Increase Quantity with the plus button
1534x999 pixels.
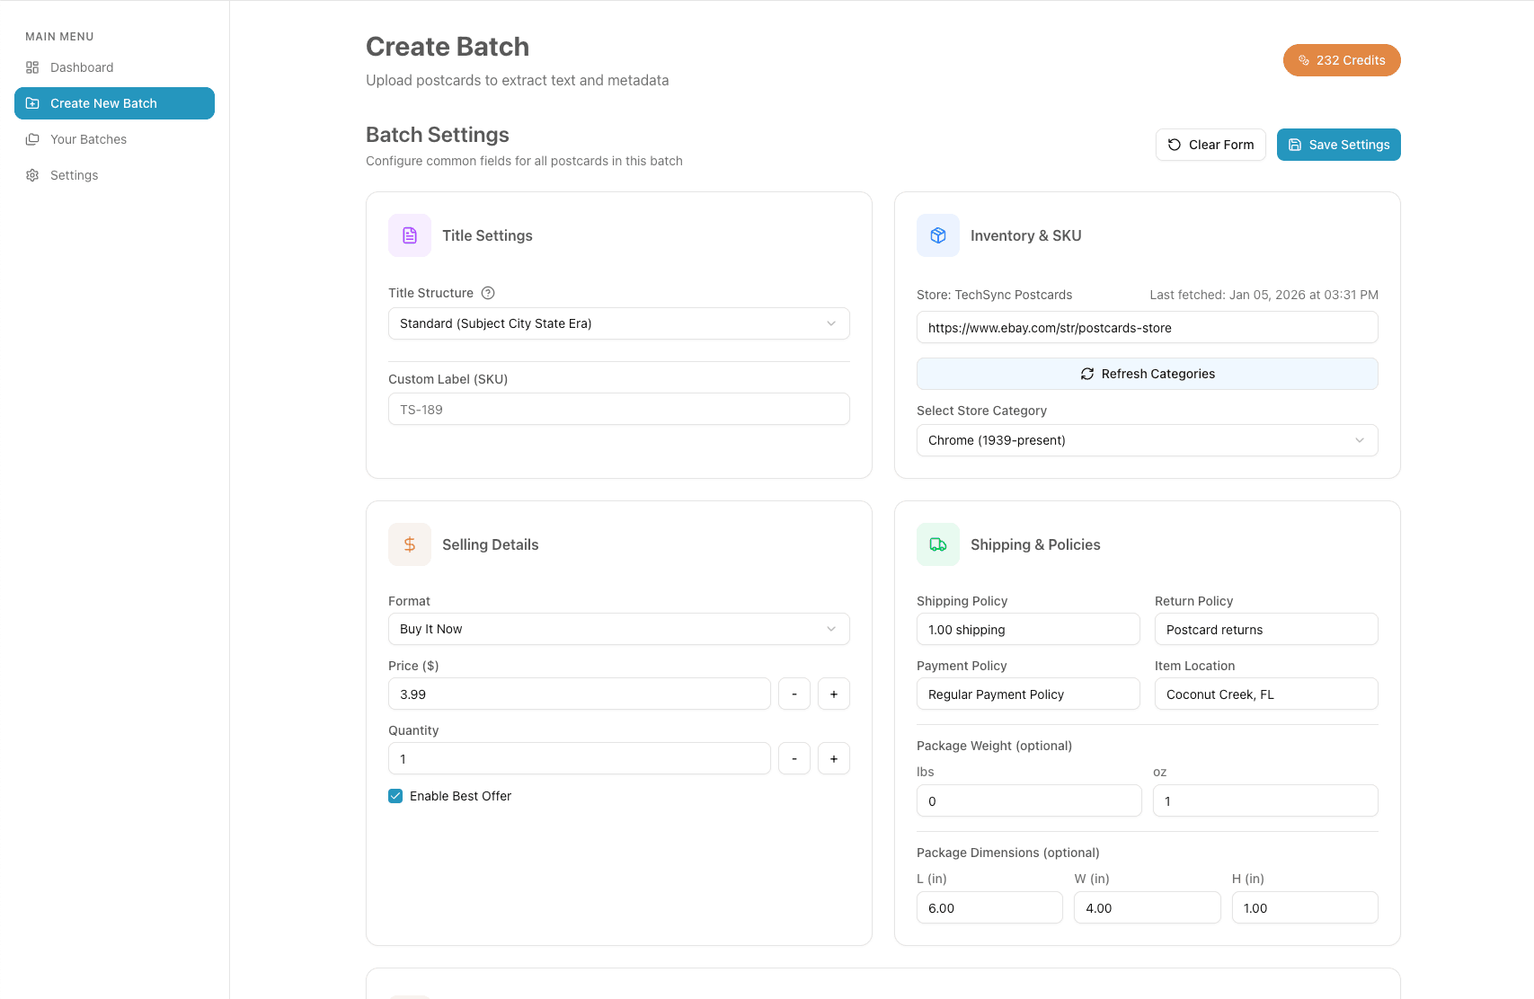pos(834,758)
